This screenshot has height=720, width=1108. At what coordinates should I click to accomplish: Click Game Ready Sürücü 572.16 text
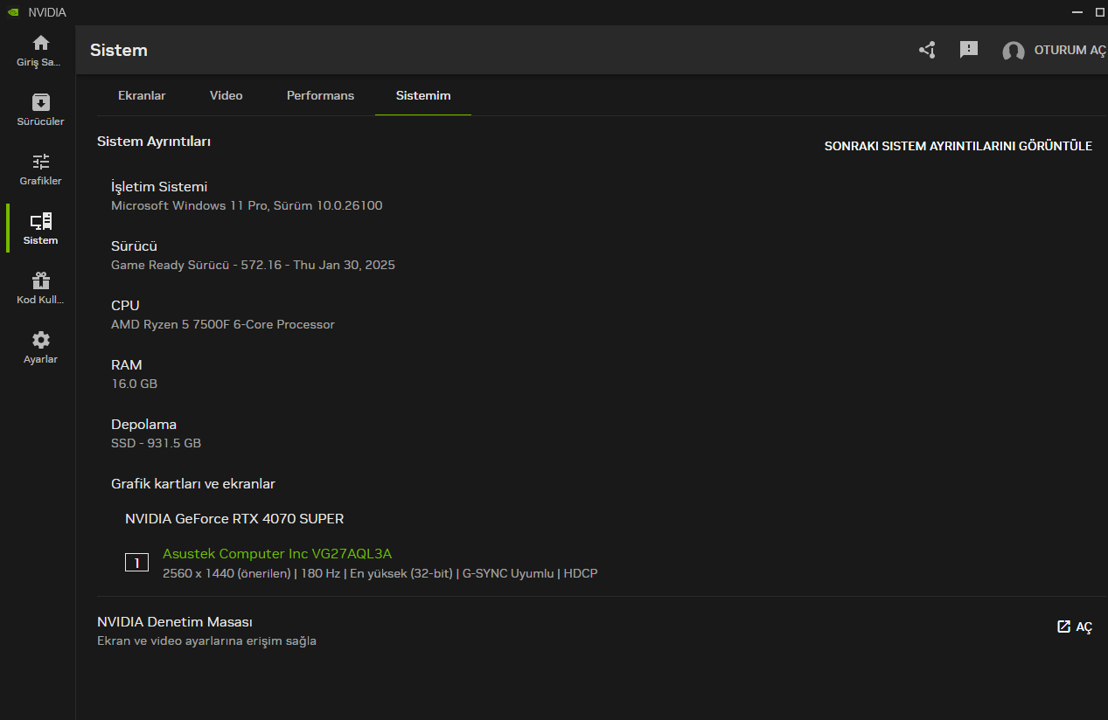(x=253, y=265)
